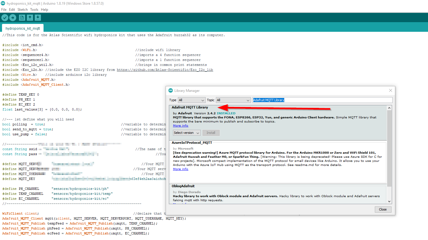The width and height of the screenshot is (428, 240).
Task: Click the library list scroll down arrow
Action: coord(389,201)
